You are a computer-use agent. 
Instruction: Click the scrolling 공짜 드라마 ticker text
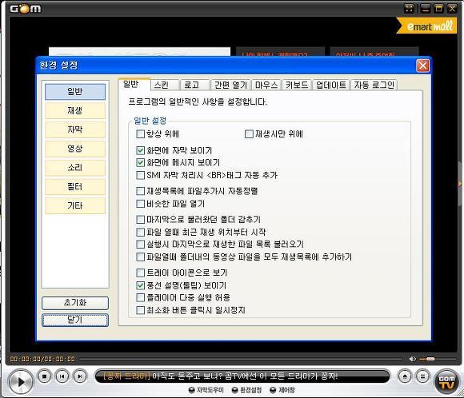(x=221, y=376)
